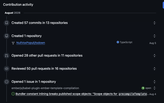The height and width of the screenshot is (103, 164).
Task: Expand Reviewed 50 pull requests section
Action: pos(155,69)
